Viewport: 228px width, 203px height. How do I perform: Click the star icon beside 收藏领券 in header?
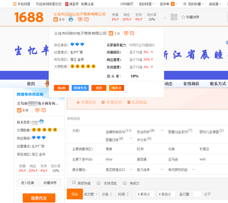[183, 17]
